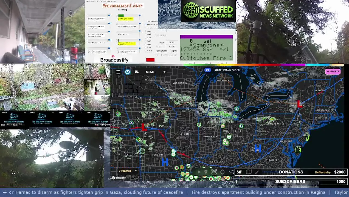Open the weather map hamburger menu

[x=118, y=72]
